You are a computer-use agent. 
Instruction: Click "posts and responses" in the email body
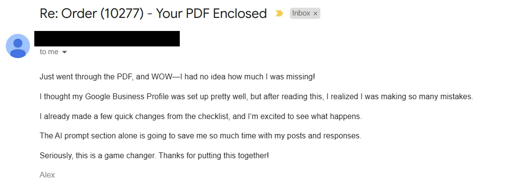click(x=329, y=136)
